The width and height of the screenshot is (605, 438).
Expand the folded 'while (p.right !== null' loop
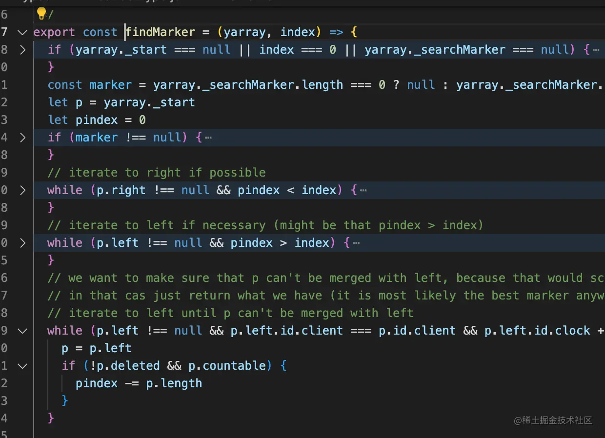(22, 190)
